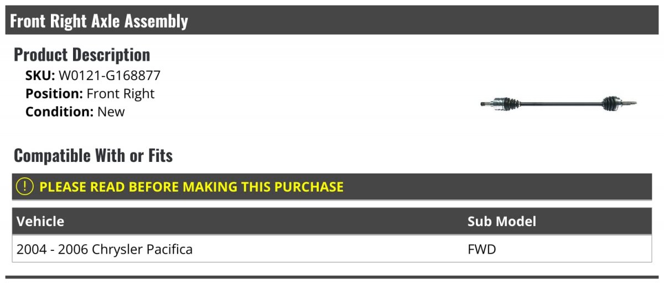Screen dimensions: 664x284
Task: Click the SKU label
Action: [x=40, y=76]
